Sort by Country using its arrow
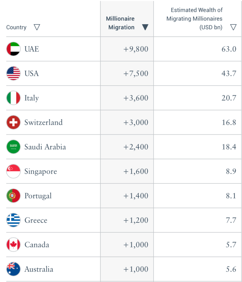242x282 pixels. tap(37, 27)
